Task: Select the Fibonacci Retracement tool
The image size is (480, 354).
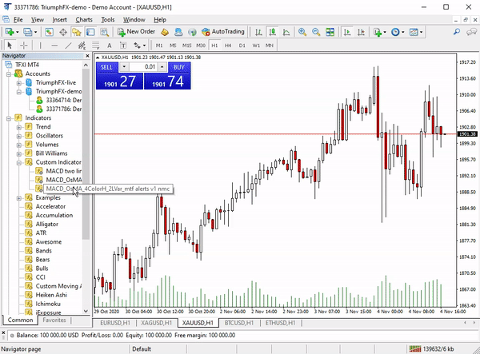Action: (x=95, y=46)
